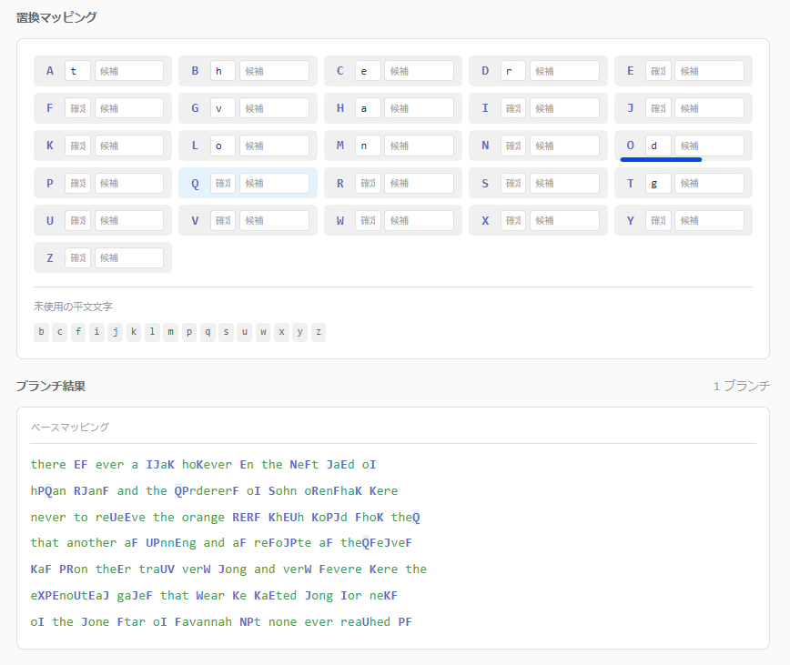Focus the confirmed box for letter Q
The width and height of the screenshot is (790, 665).
point(223,184)
